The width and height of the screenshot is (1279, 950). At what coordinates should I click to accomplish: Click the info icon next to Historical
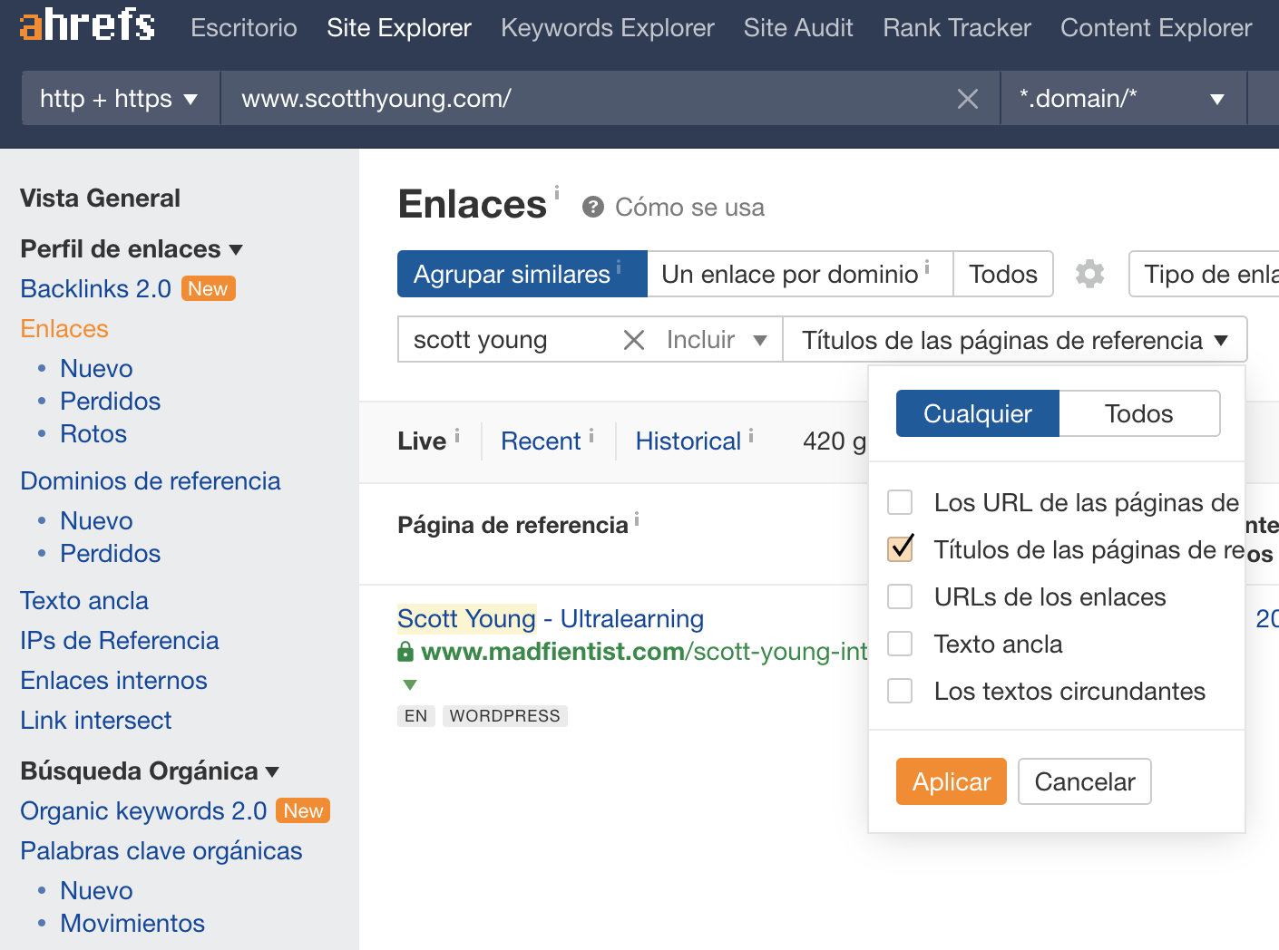[751, 436]
